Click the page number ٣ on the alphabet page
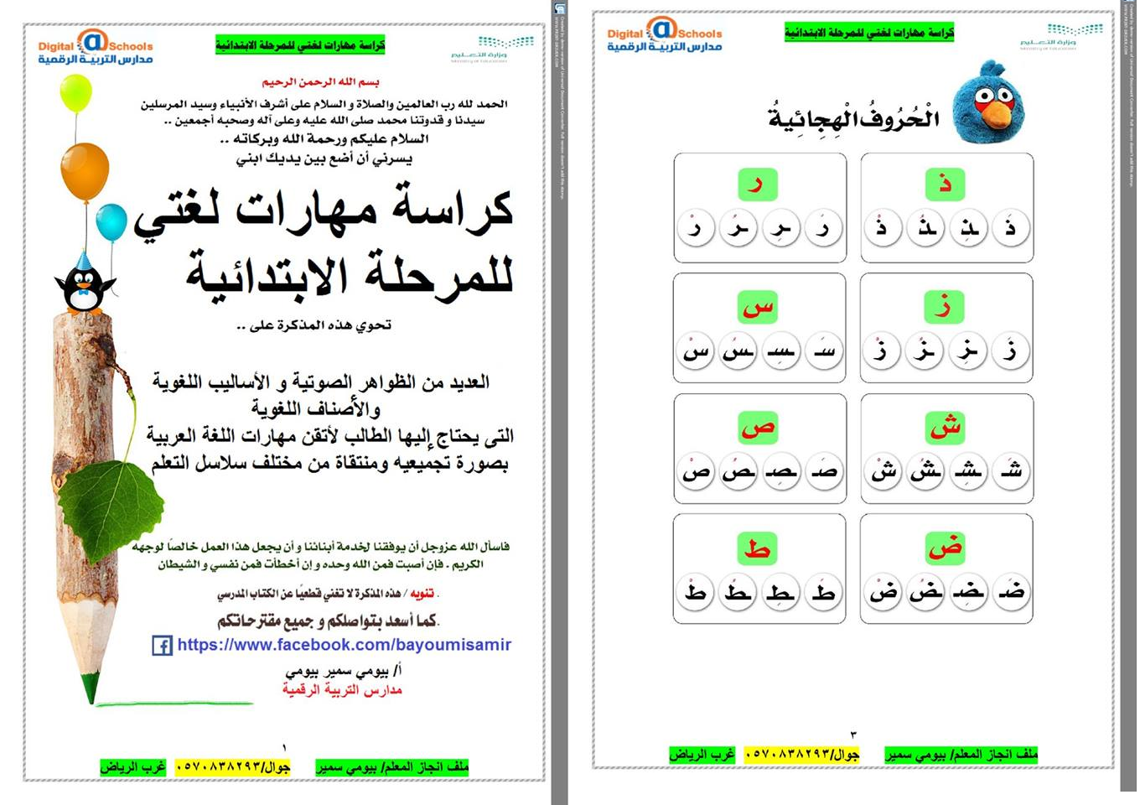This screenshot has width=1140, height=805. tap(853, 735)
